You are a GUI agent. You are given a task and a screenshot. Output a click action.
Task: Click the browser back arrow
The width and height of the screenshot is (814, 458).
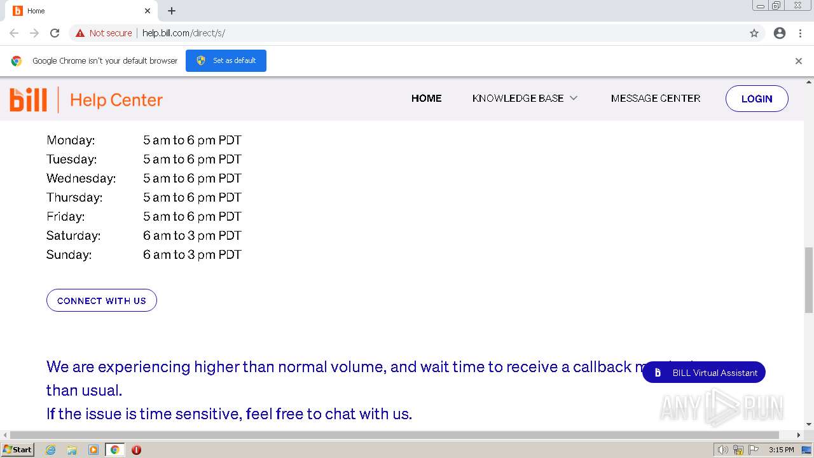tap(14, 33)
